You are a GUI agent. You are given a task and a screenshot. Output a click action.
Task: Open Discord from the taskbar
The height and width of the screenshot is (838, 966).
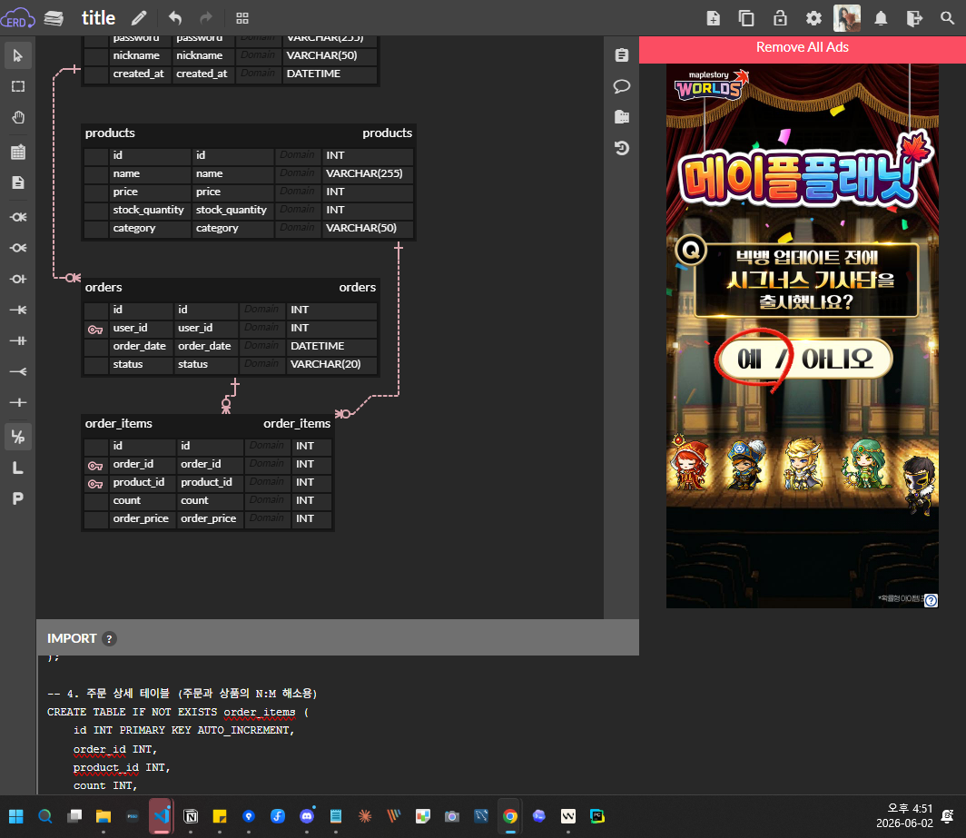[x=307, y=816]
